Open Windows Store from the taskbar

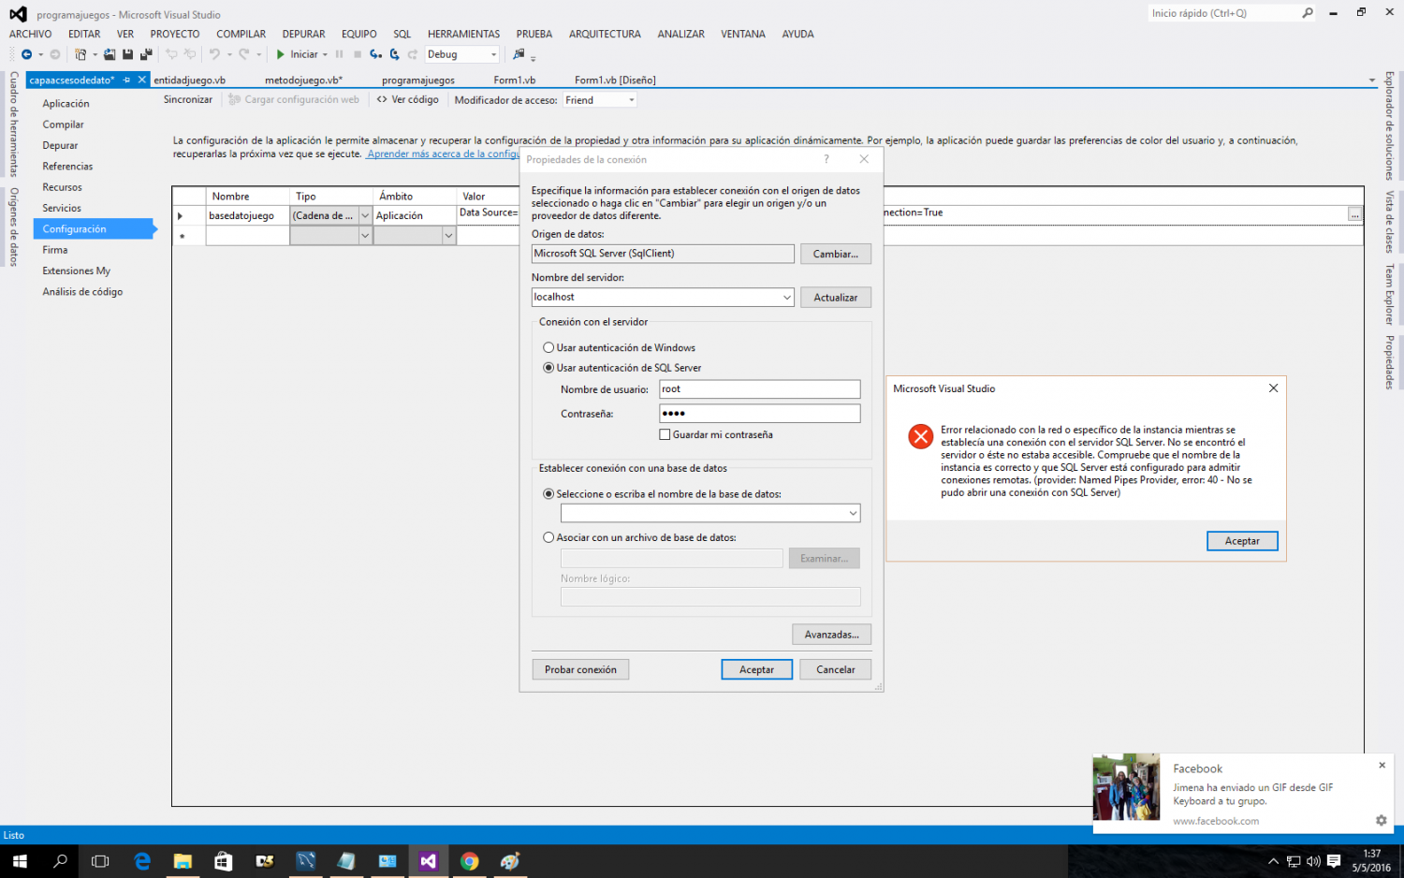click(x=224, y=861)
